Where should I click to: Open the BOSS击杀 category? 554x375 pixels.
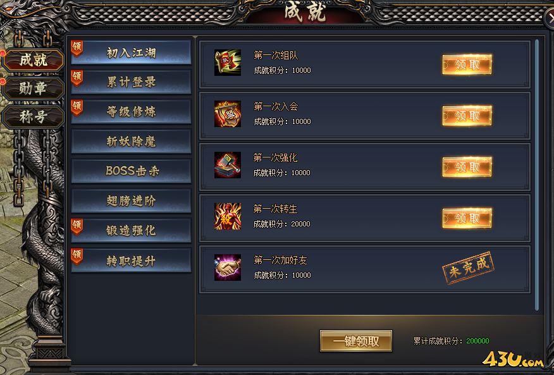tap(131, 171)
